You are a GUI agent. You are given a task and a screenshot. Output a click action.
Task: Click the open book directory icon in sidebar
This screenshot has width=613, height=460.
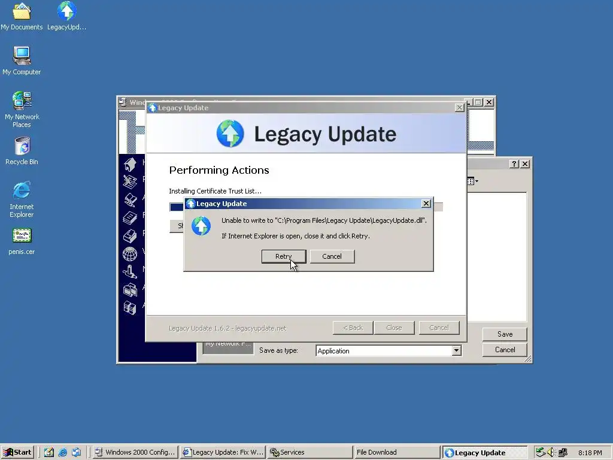point(130,200)
